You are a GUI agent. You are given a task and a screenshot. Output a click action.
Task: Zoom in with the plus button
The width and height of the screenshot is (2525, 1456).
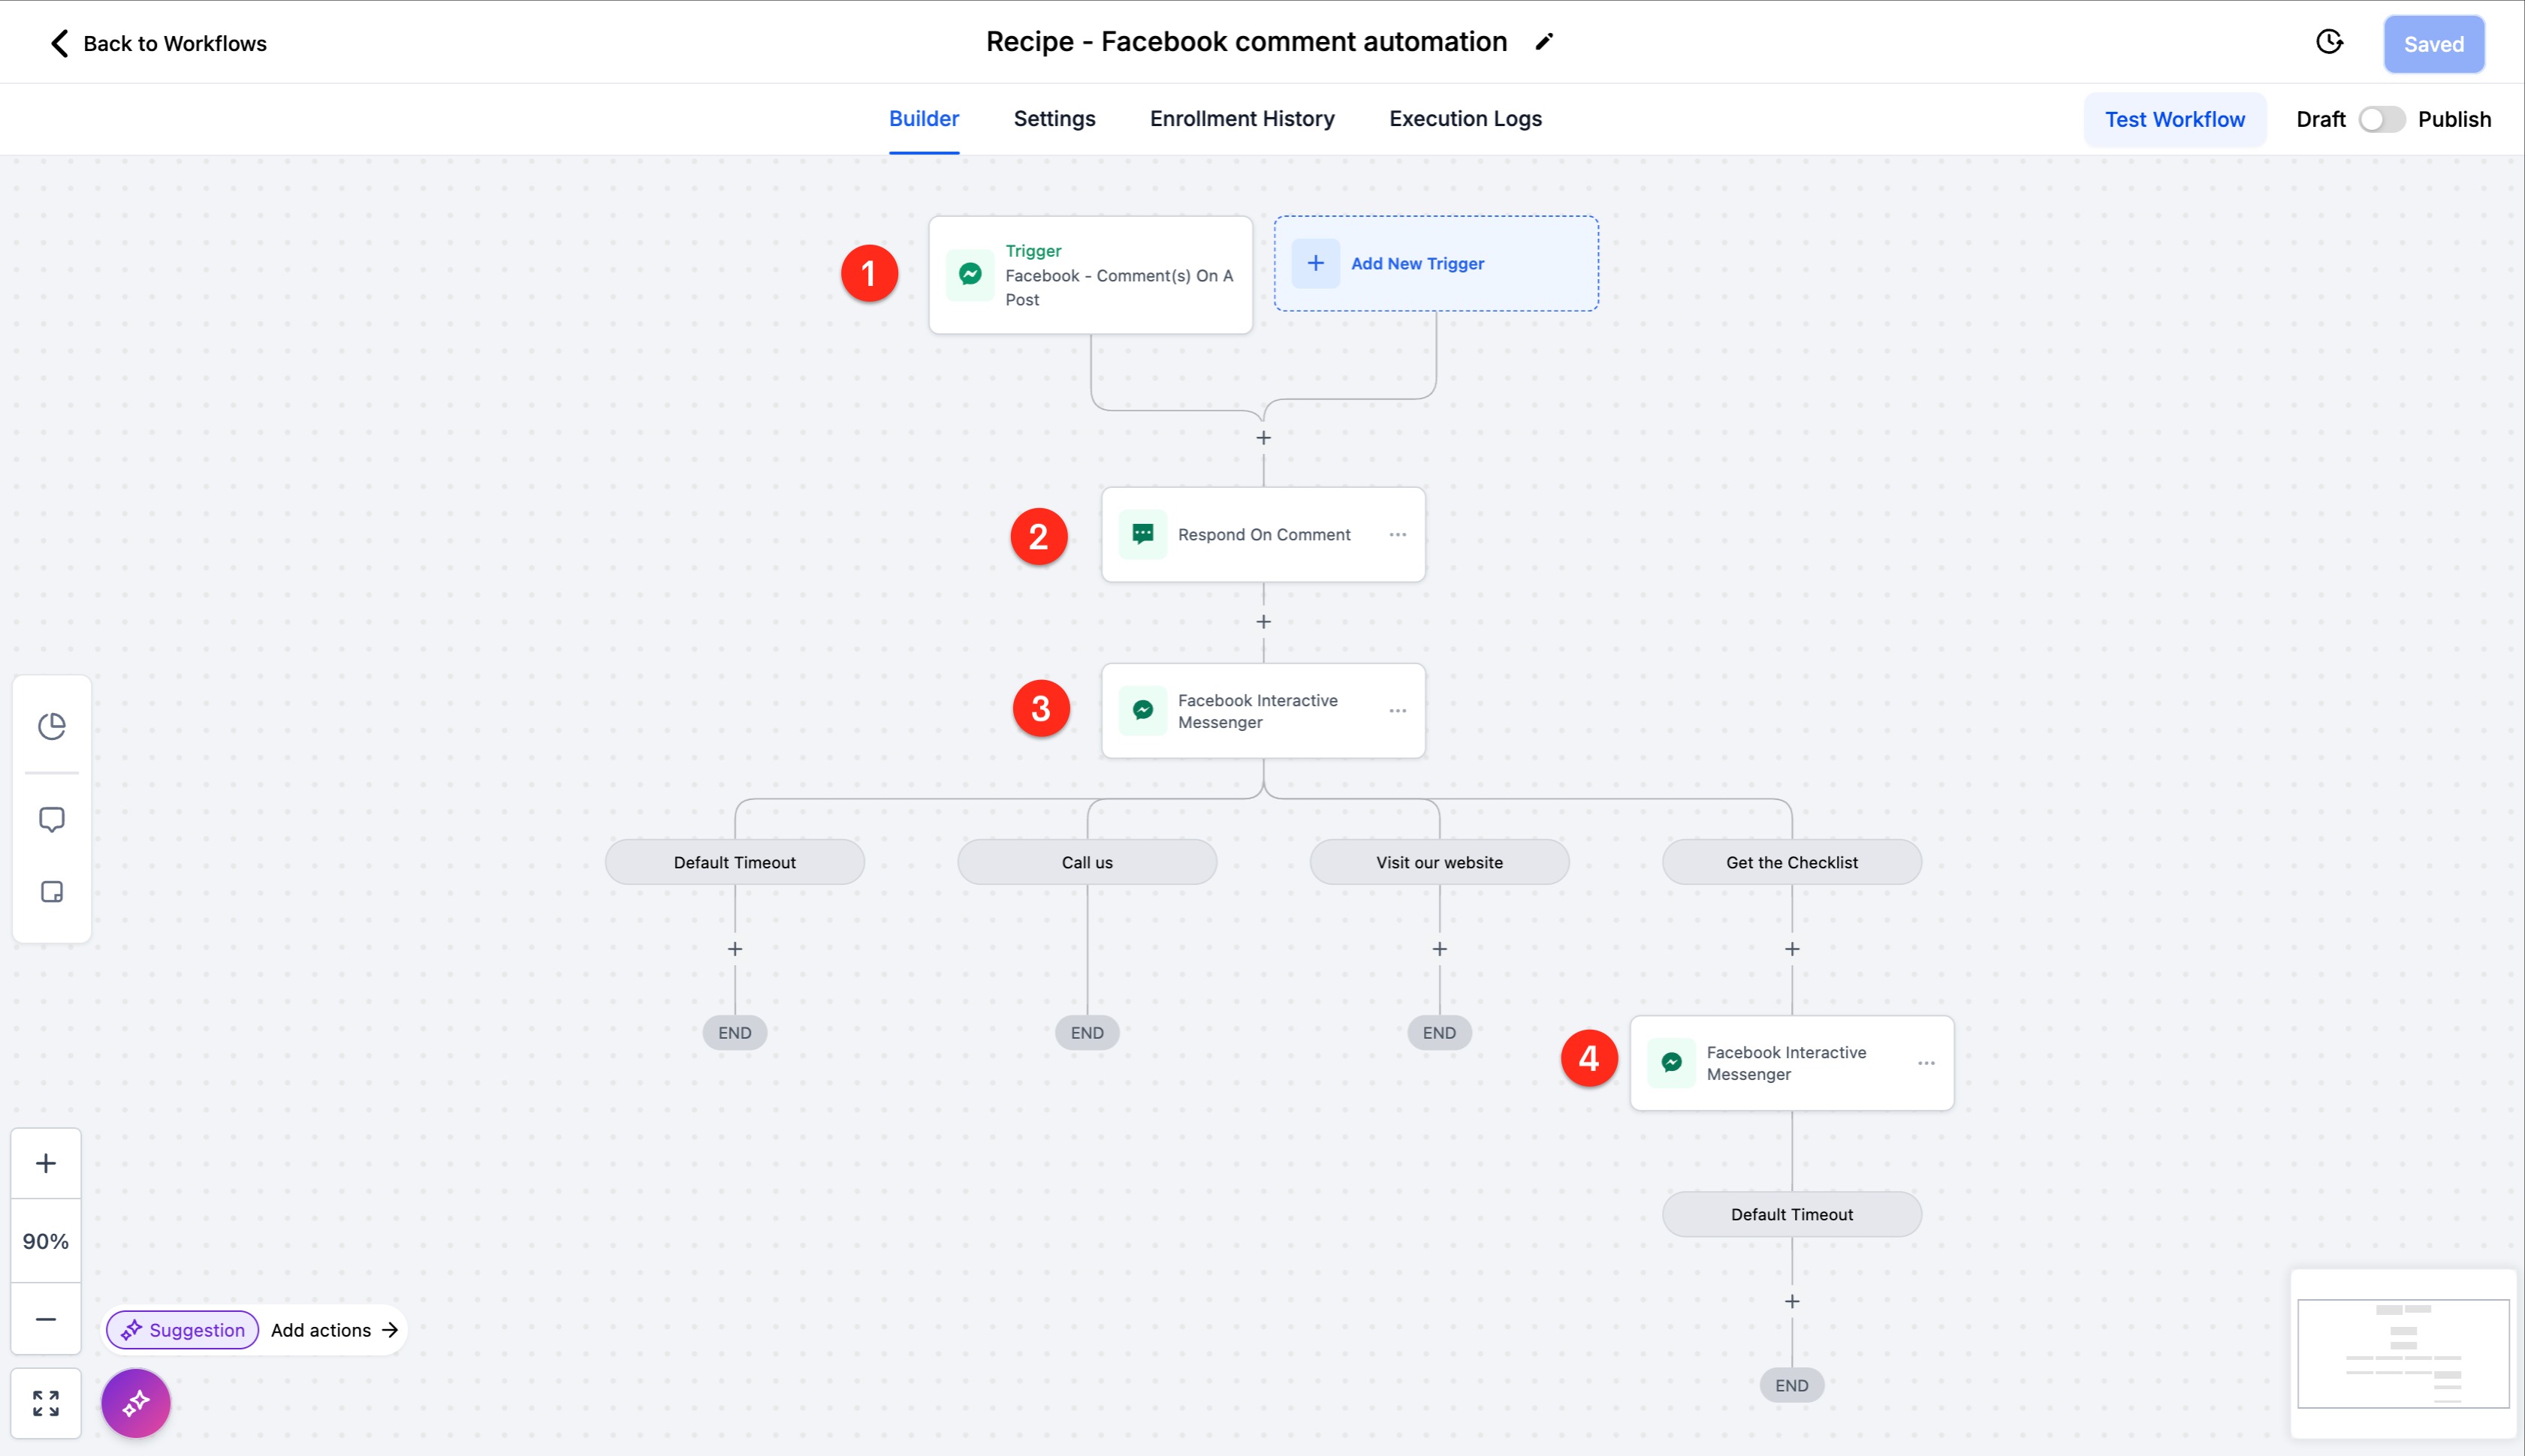46,1163
